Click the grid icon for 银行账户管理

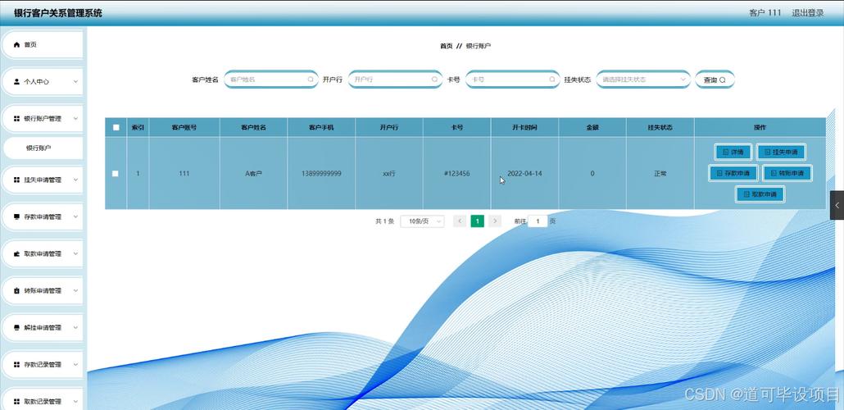[16, 119]
